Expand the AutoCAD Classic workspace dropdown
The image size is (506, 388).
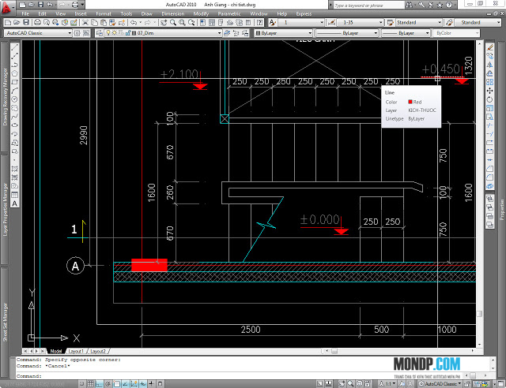tap(70, 33)
